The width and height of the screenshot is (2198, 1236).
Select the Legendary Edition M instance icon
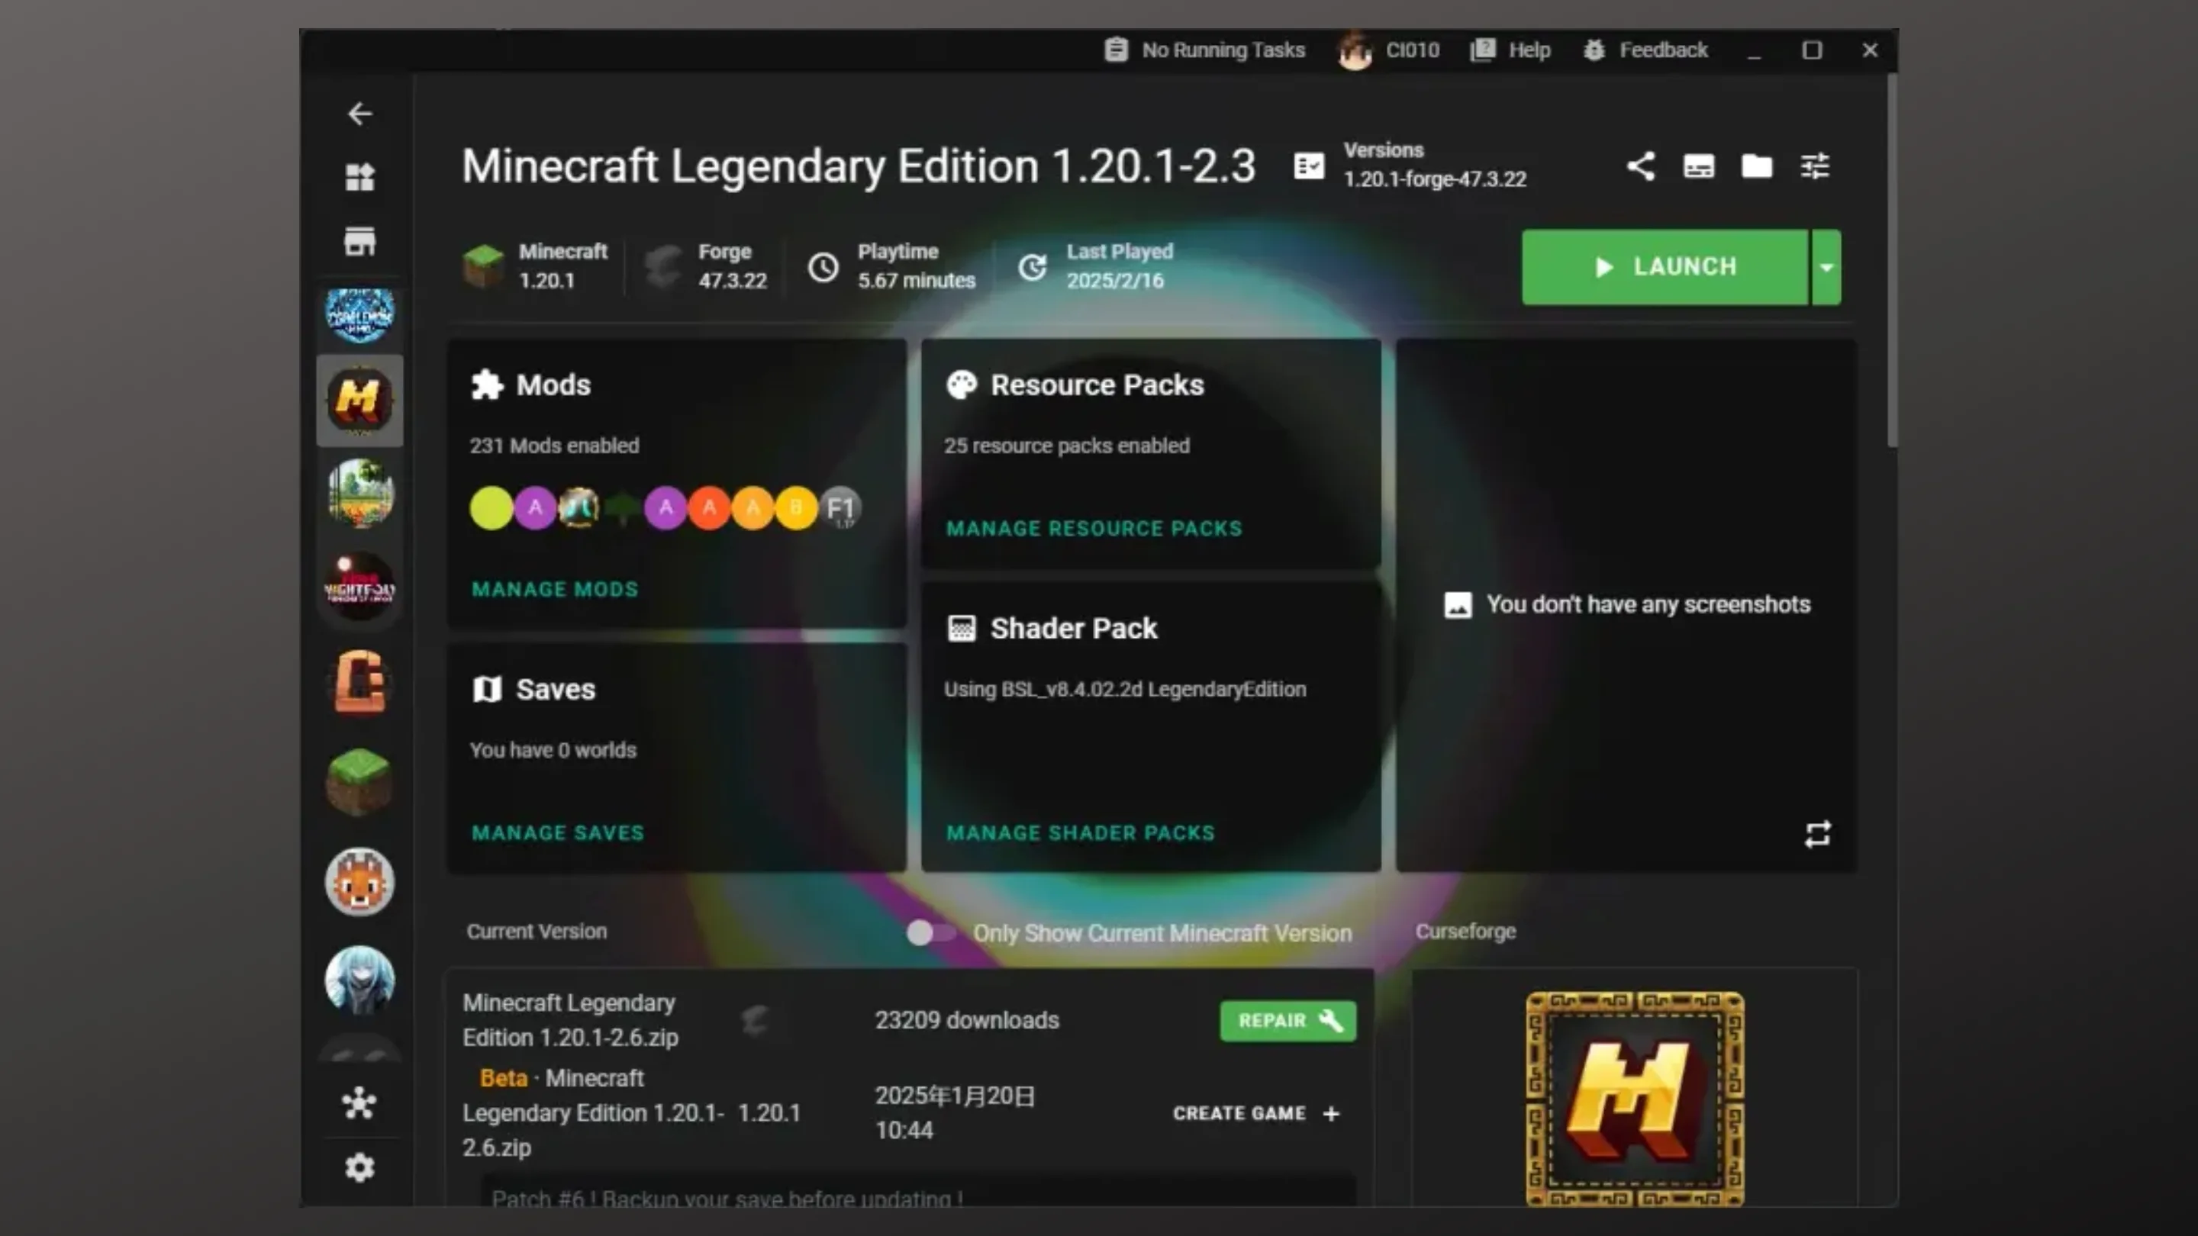359,400
